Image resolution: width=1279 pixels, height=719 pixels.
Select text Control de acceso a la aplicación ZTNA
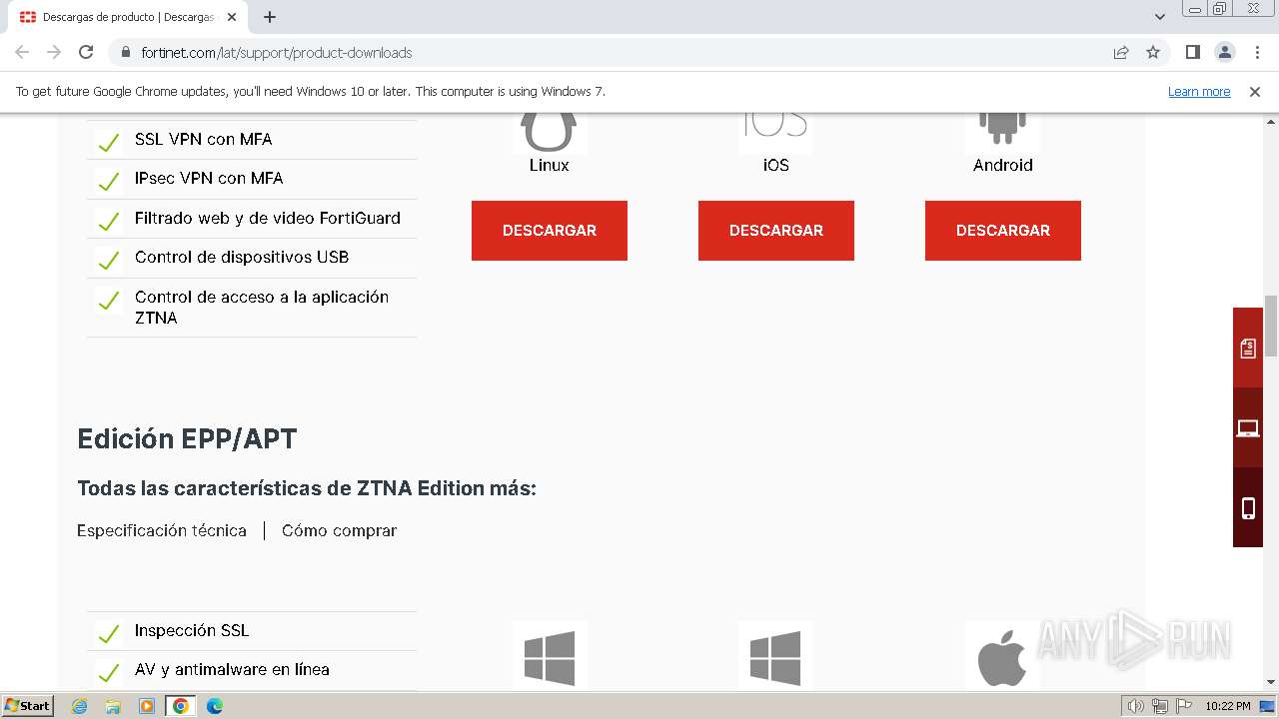[x=262, y=307]
